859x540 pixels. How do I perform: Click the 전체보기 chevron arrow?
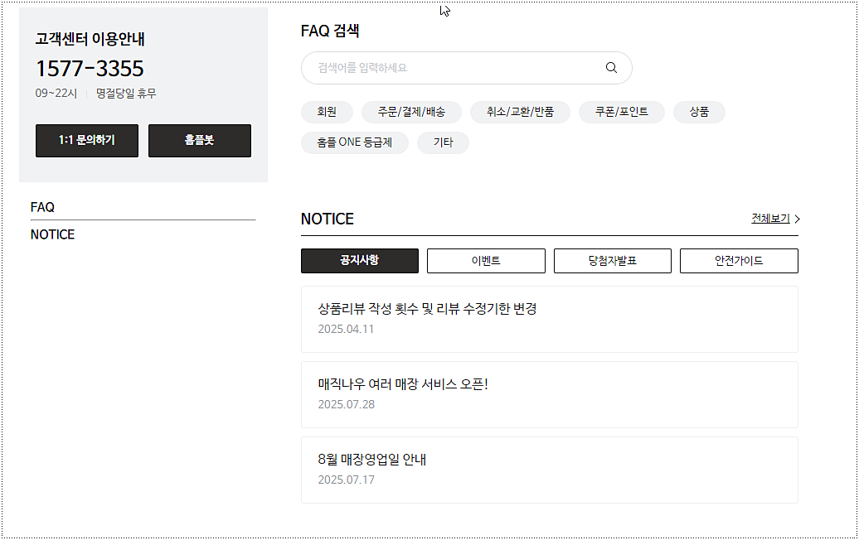[796, 219]
